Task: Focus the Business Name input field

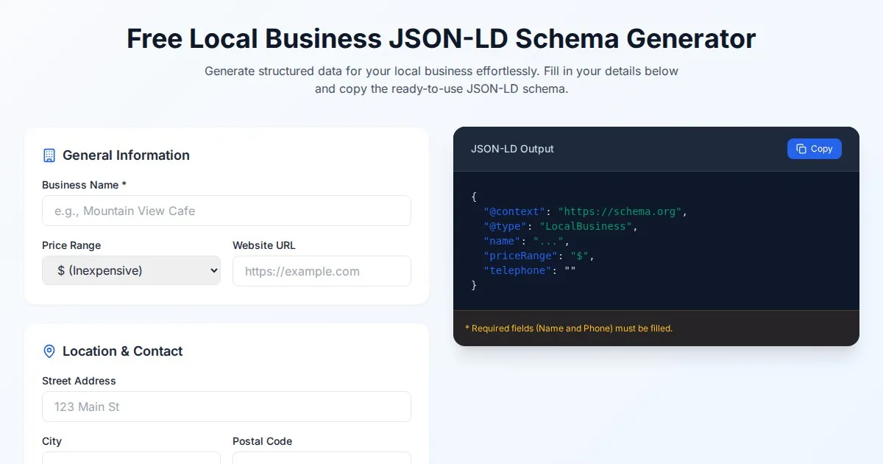Action: click(x=226, y=211)
